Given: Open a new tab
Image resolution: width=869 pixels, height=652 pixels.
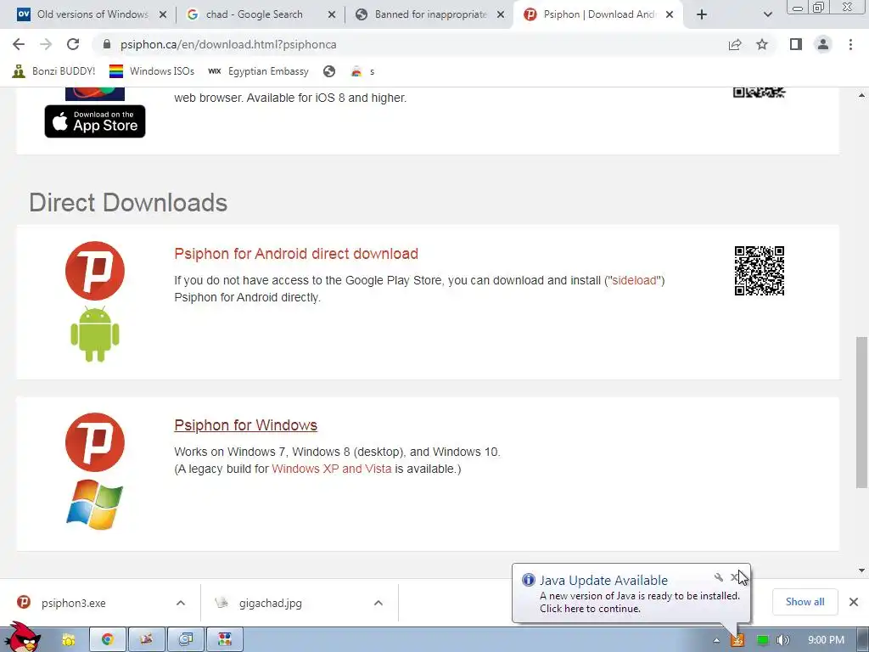Looking at the screenshot, I should [x=702, y=14].
